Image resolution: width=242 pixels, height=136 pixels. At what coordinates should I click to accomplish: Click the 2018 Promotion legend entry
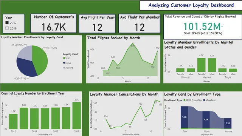click(193, 100)
